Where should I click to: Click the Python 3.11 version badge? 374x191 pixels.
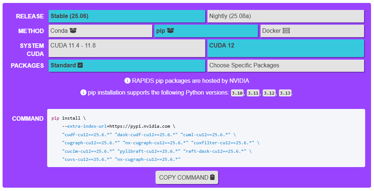coord(253,93)
